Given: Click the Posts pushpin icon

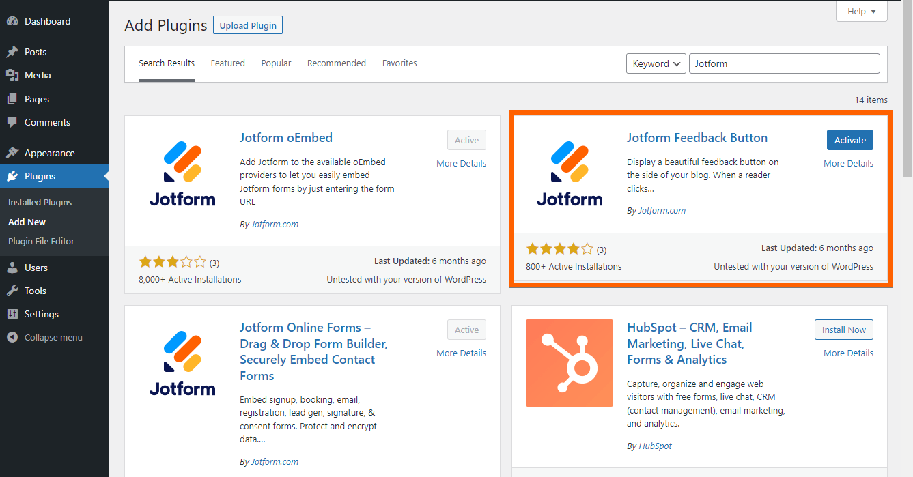Looking at the screenshot, I should pos(12,52).
